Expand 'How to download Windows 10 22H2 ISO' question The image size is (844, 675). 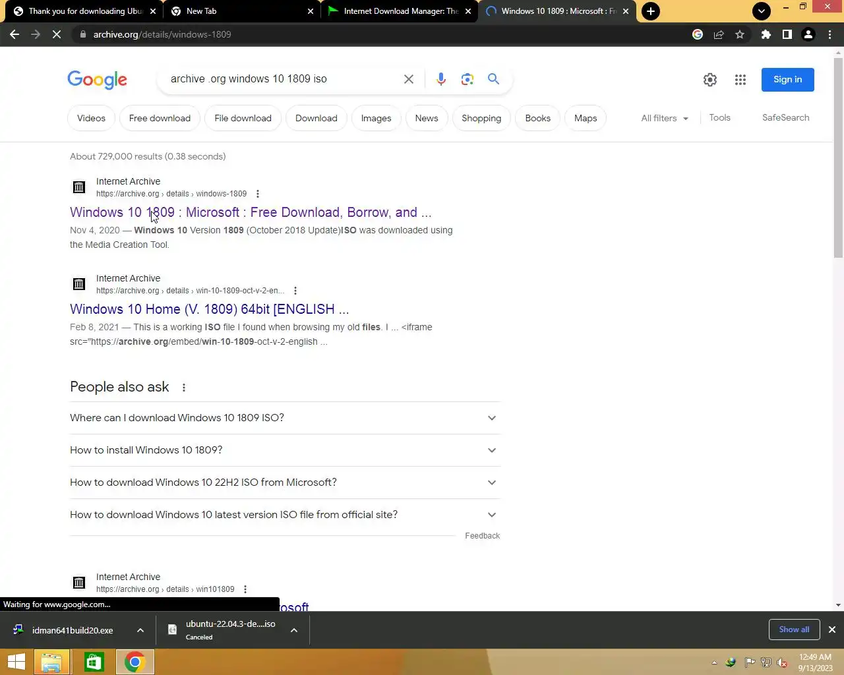tap(285, 483)
